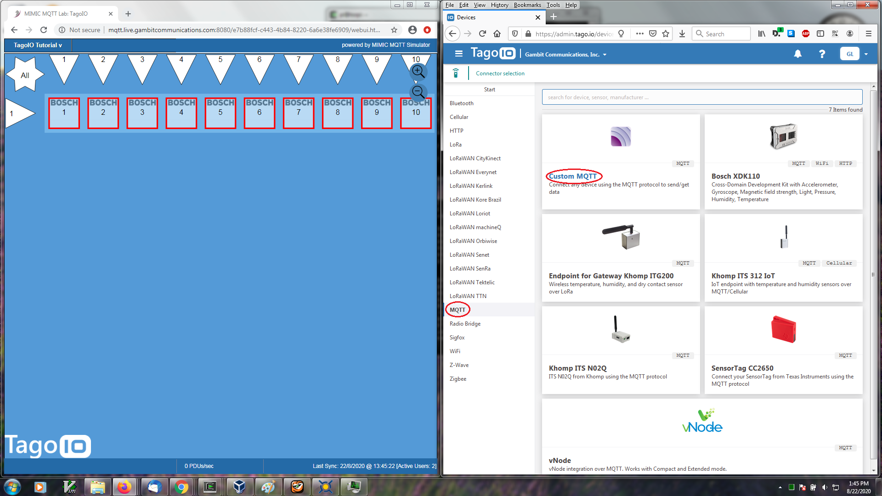Open BOSCH sensor 9 tile
Image resolution: width=882 pixels, height=496 pixels.
[x=377, y=113]
